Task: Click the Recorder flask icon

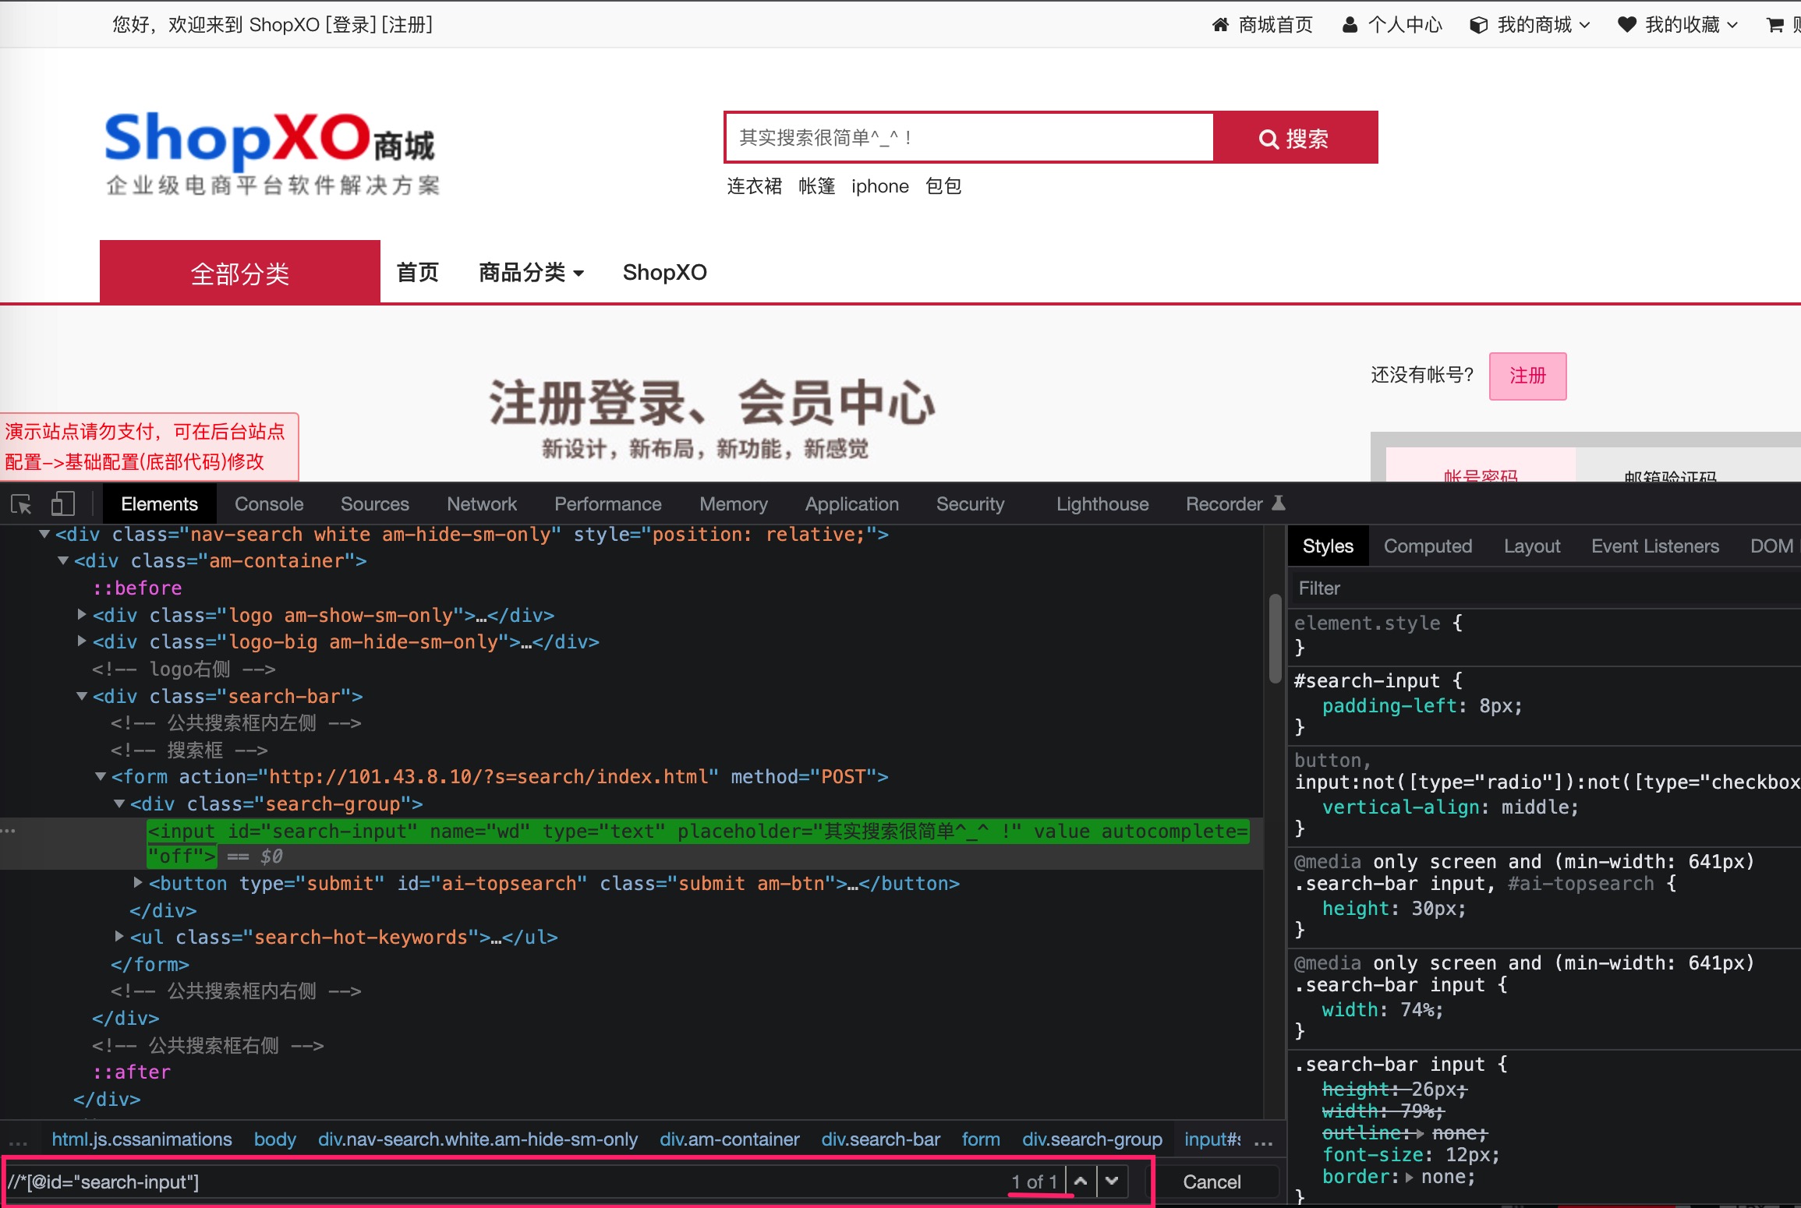Action: (1279, 503)
